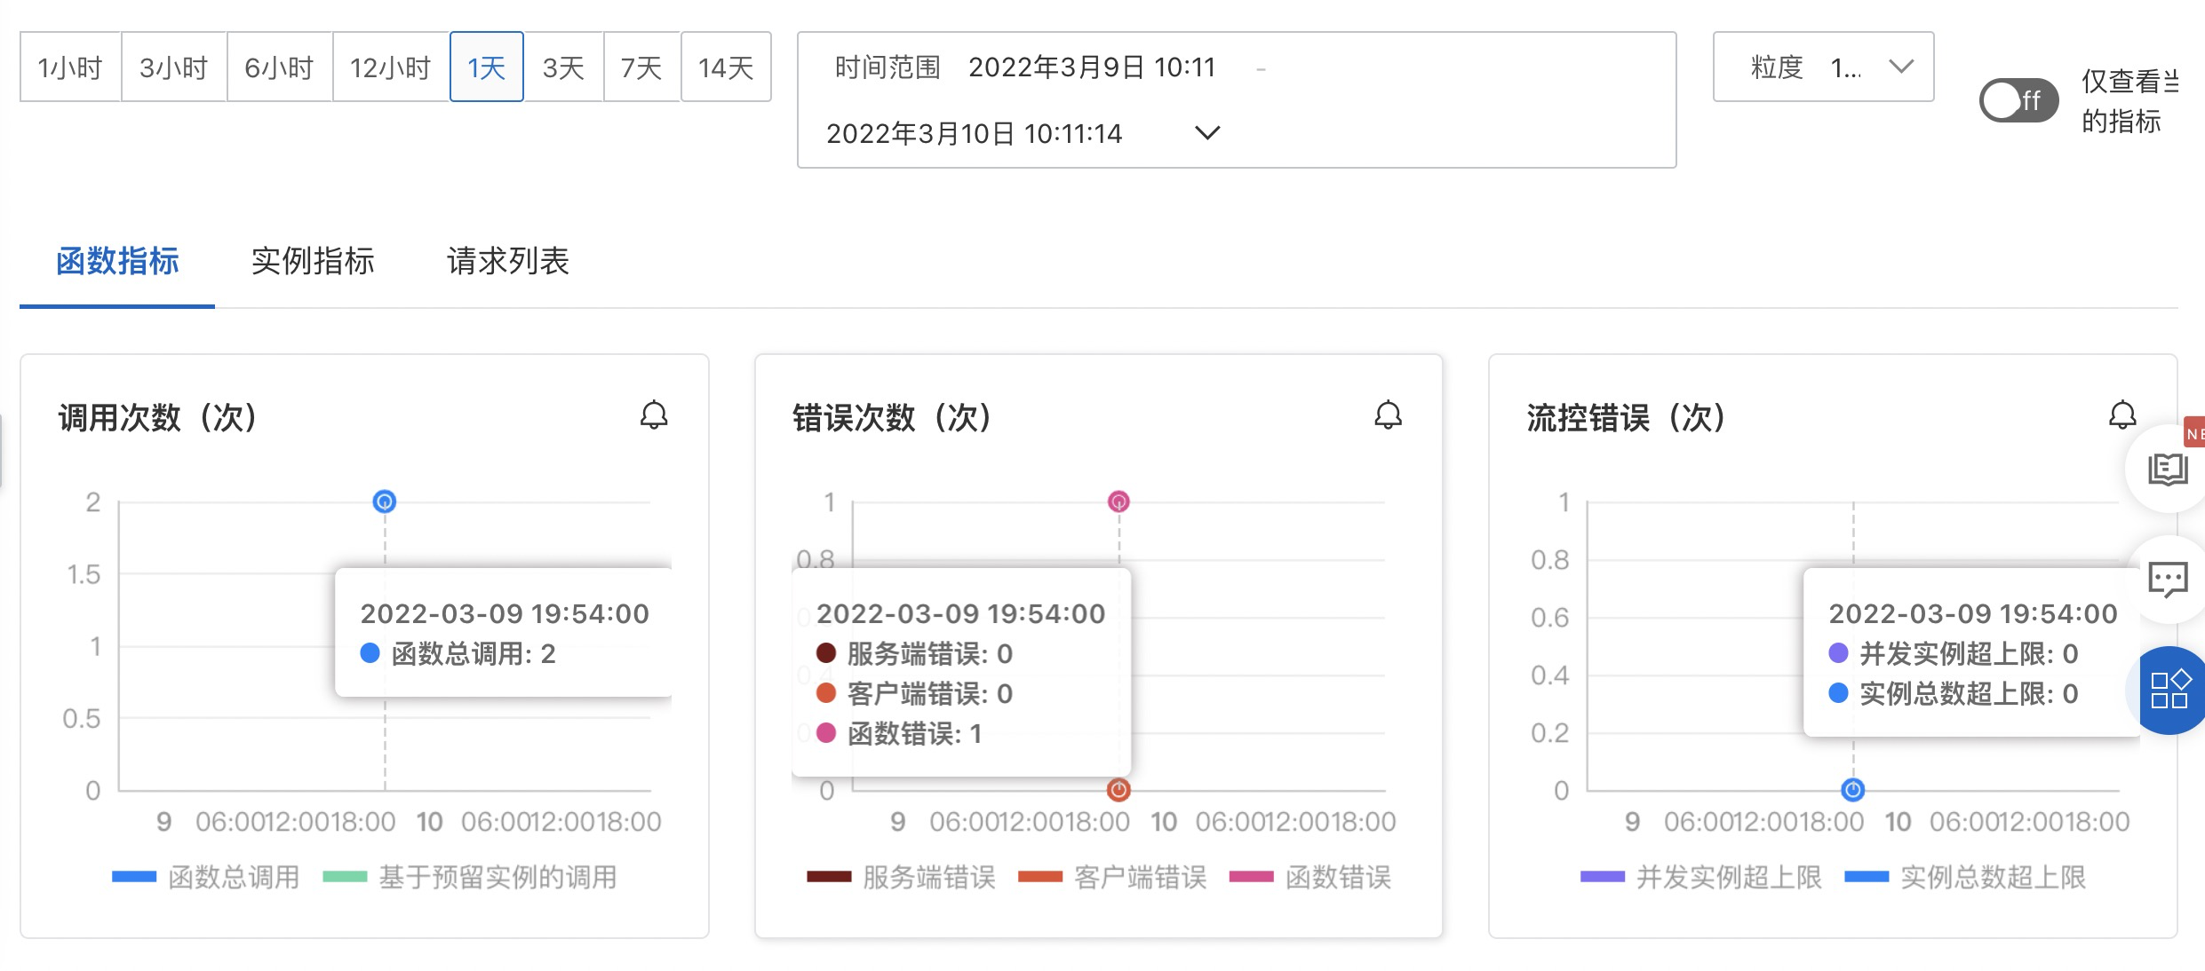Click the orange data point at zero on 错误次数 chart
The image size is (2205, 971).
tap(1118, 789)
